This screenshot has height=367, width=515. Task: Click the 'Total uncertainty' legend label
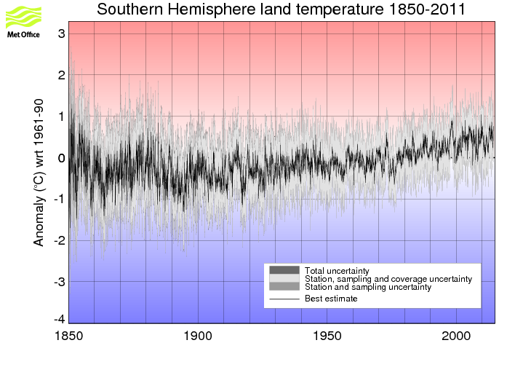(337, 271)
